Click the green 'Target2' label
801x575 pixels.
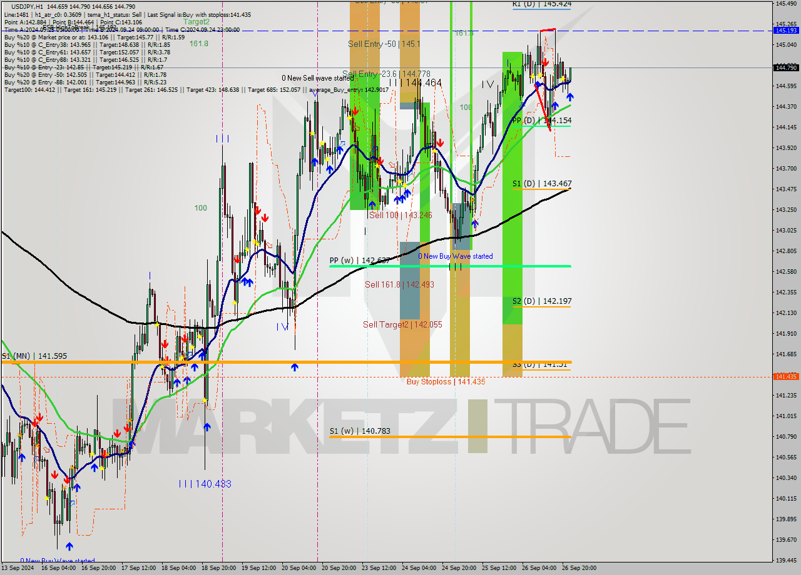tap(196, 21)
